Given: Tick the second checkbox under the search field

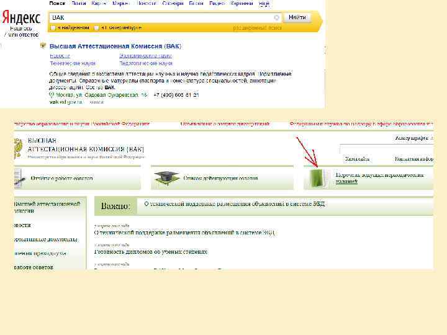Looking at the screenshot, I should [x=96, y=28].
